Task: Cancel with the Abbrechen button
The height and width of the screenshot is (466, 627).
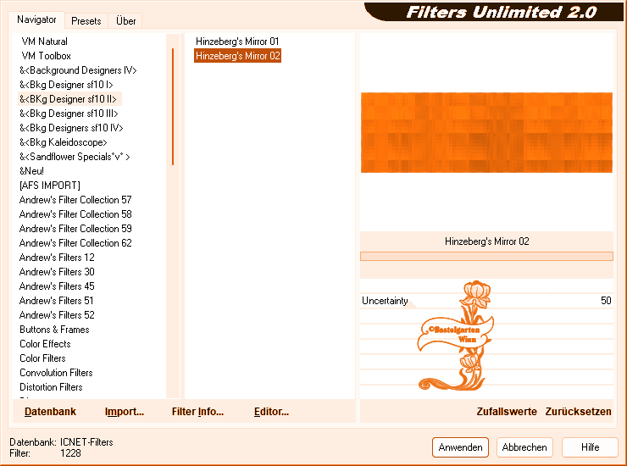Action: point(524,447)
